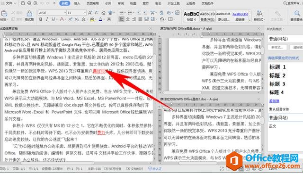Apply the 超链接 hyperlink style from gallery

coord(240,16)
